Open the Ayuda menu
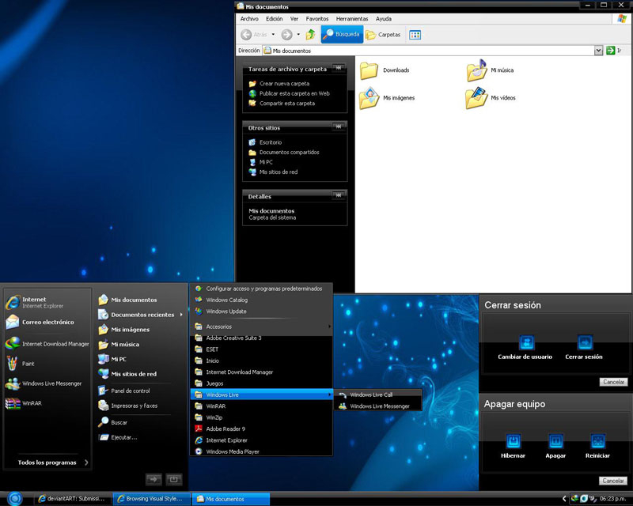633x506 pixels. coord(384,19)
